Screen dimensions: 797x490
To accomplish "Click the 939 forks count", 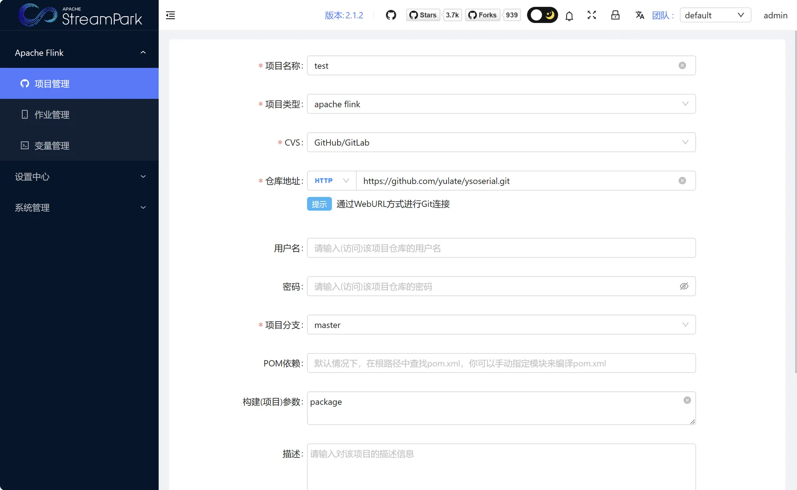I will [x=512, y=15].
